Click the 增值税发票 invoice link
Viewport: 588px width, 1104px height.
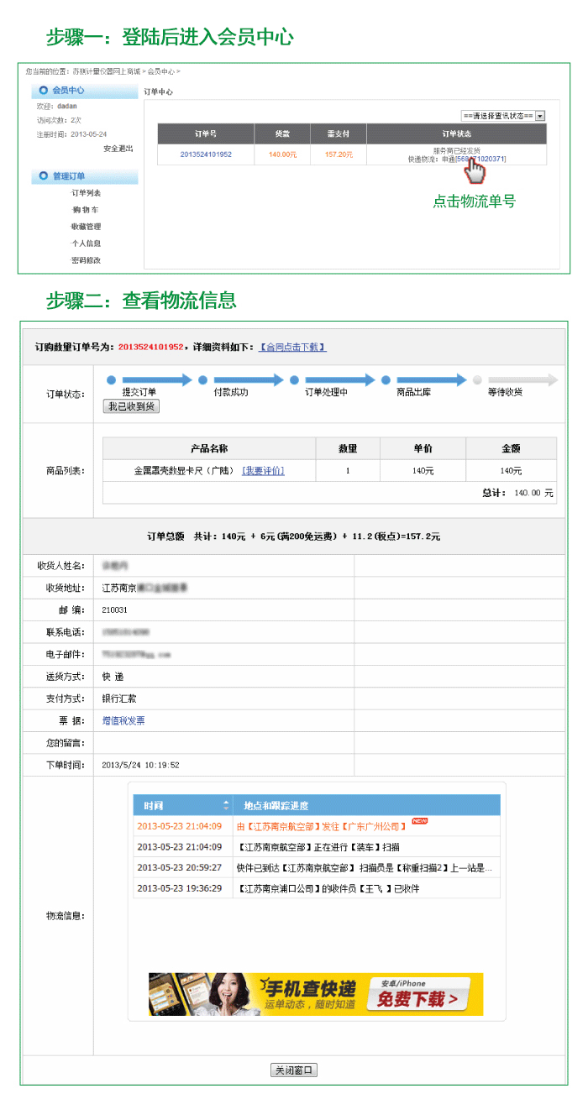[123, 720]
